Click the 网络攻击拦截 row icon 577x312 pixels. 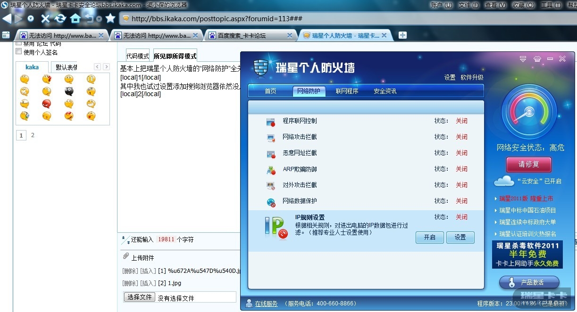click(x=271, y=138)
